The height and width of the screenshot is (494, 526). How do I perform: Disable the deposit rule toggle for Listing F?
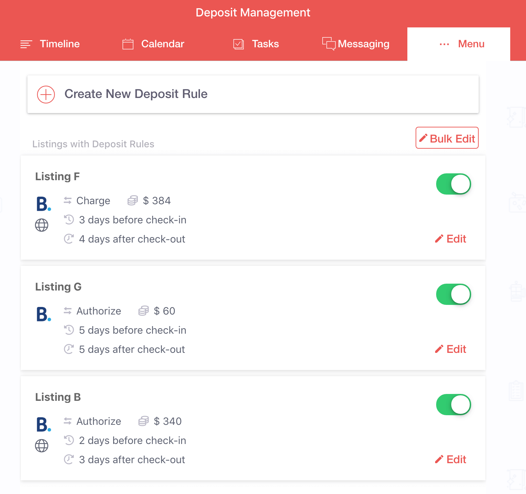453,184
